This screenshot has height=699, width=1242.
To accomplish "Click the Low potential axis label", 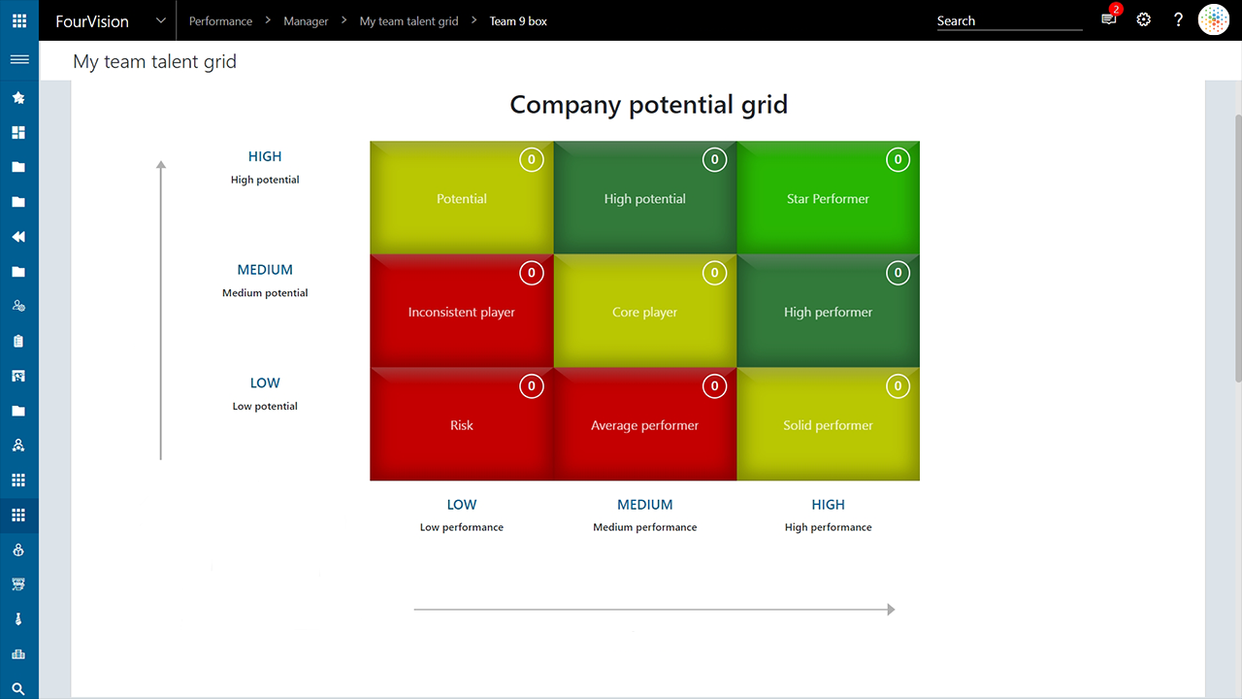I will click(265, 406).
